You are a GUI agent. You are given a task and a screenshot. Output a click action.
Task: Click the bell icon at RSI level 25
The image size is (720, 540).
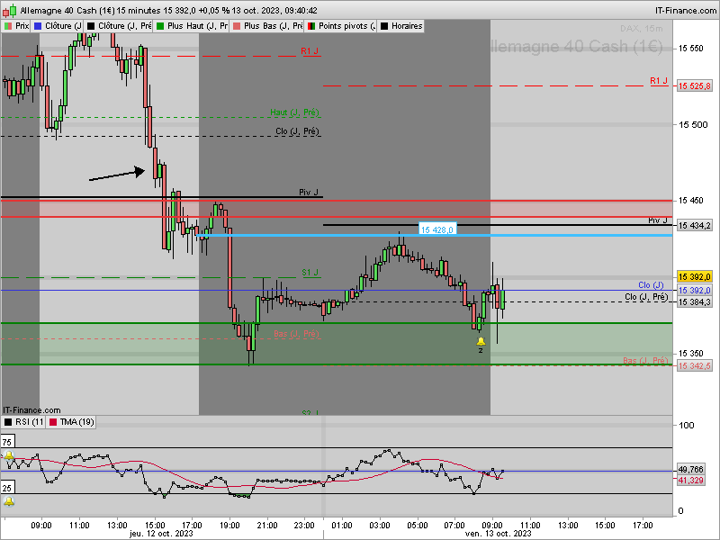(9, 501)
